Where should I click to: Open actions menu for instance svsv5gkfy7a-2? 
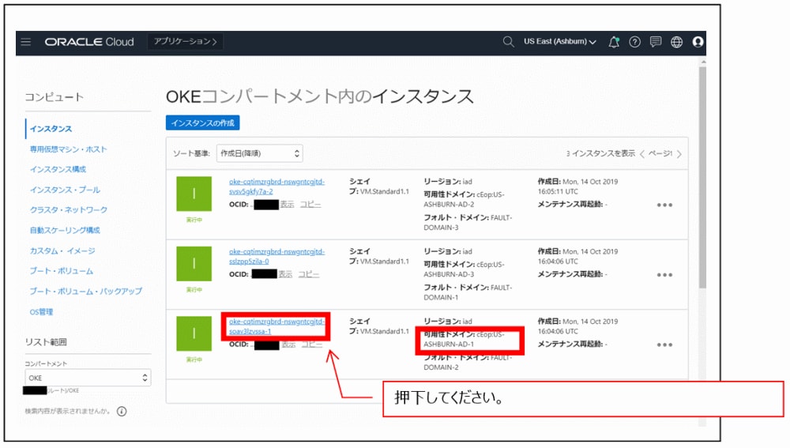pos(664,205)
